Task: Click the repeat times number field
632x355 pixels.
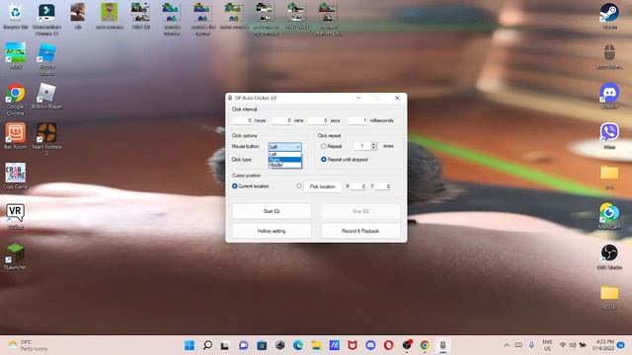Action: pyautogui.click(x=362, y=146)
